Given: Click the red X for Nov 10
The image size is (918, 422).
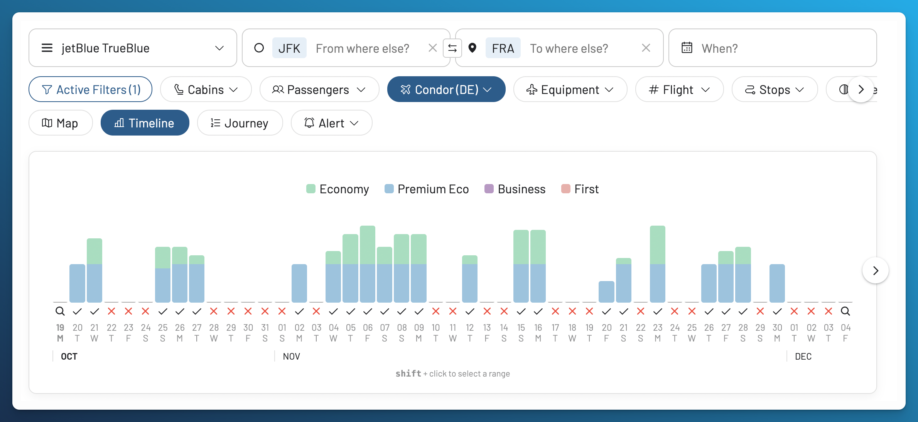Looking at the screenshot, I should [x=436, y=311].
